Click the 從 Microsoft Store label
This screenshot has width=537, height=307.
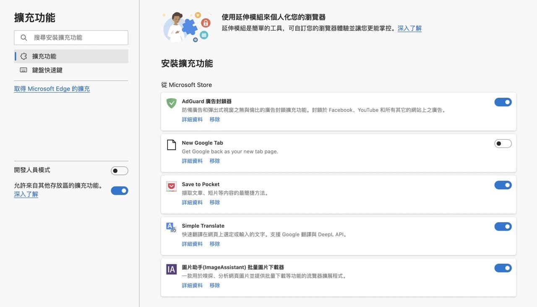click(186, 85)
